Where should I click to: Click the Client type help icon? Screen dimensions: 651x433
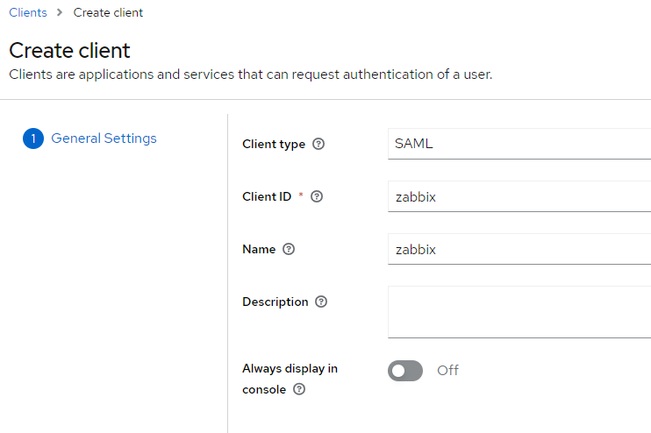pos(318,144)
